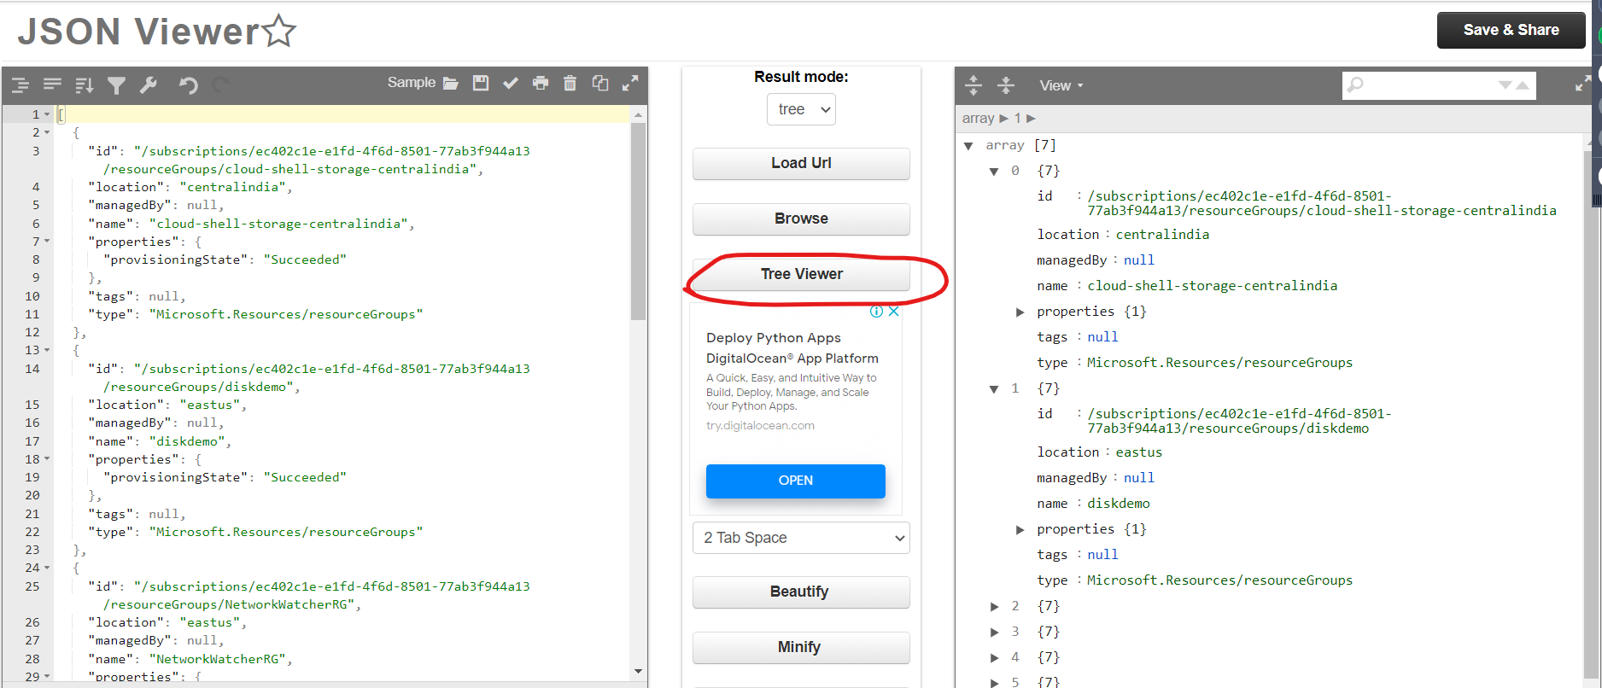Clear the editor with the trash icon
This screenshot has height=688, width=1602.
point(570,83)
